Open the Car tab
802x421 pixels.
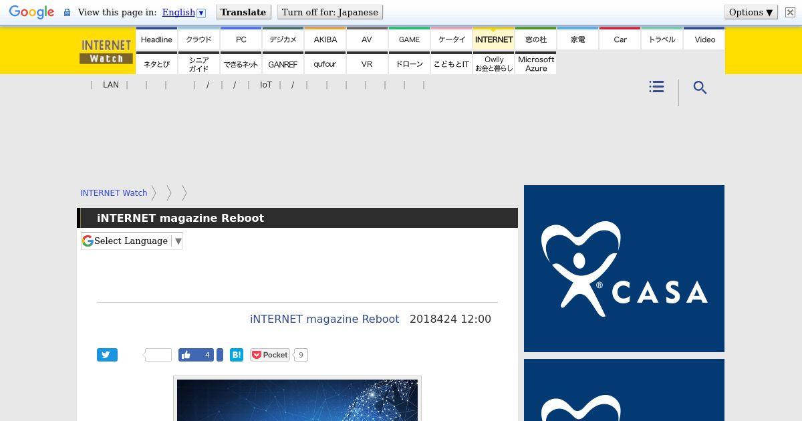[620, 39]
